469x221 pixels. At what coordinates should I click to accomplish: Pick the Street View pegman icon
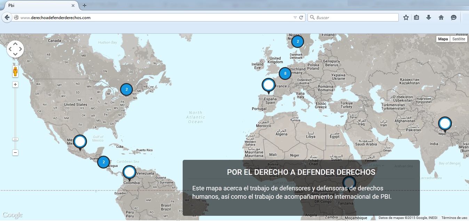coord(15,72)
